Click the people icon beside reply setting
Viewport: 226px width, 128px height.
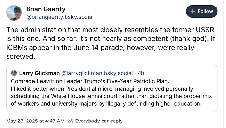tap(71, 121)
